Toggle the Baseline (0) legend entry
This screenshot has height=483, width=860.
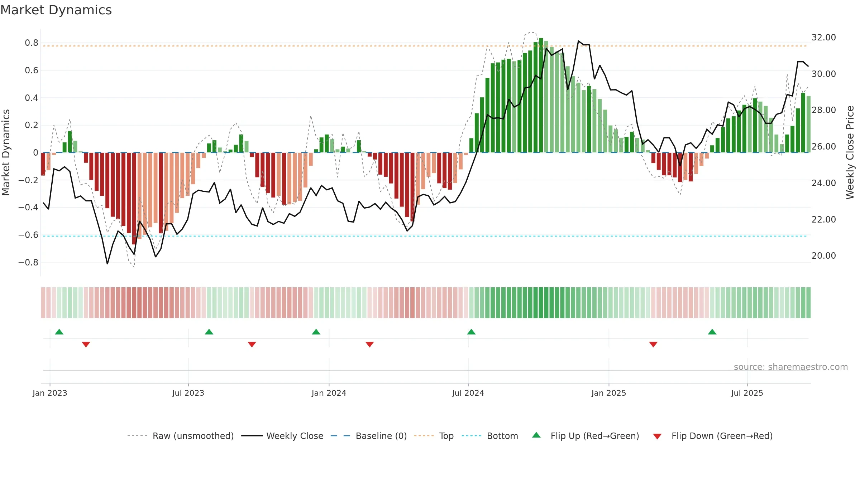pyautogui.click(x=369, y=436)
